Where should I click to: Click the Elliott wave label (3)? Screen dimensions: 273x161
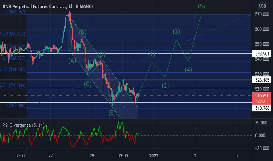[x=176, y=32]
